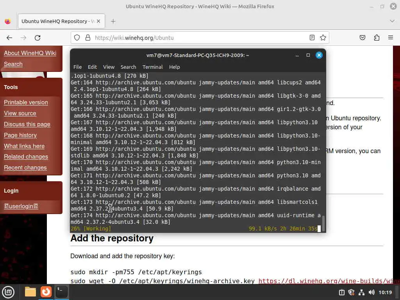
Task: Open the terminal Edit menu
Action: point(92,67)
